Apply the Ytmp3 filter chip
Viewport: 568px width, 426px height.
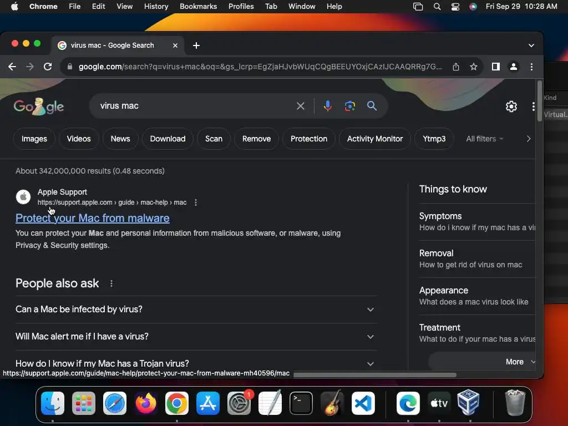(x=434, y=139)
